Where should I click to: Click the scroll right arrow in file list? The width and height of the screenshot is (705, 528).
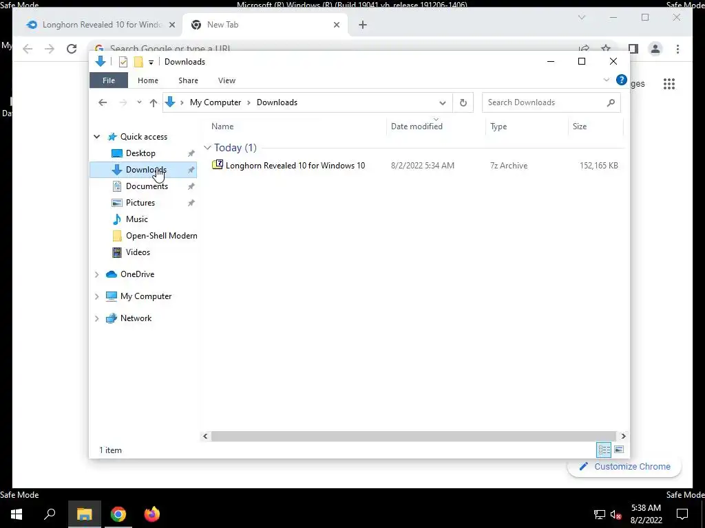pyautogui.click(x=623, y=436)
